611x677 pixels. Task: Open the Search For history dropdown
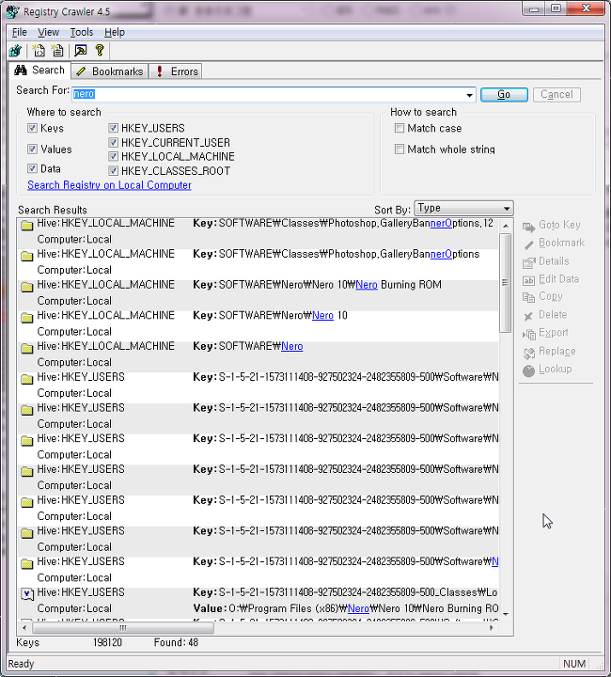469,95
